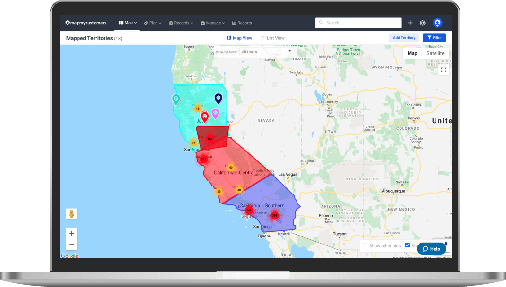This screenshot has width=506, height=287.
Task: Switch to Satellite imagery
Action: pos(436,53)
